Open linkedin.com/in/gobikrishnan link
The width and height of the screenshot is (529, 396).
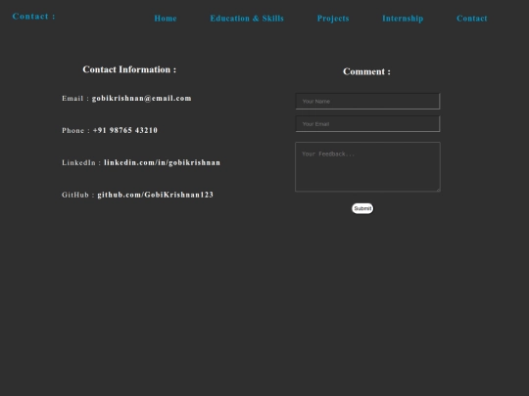coord(162,162)
